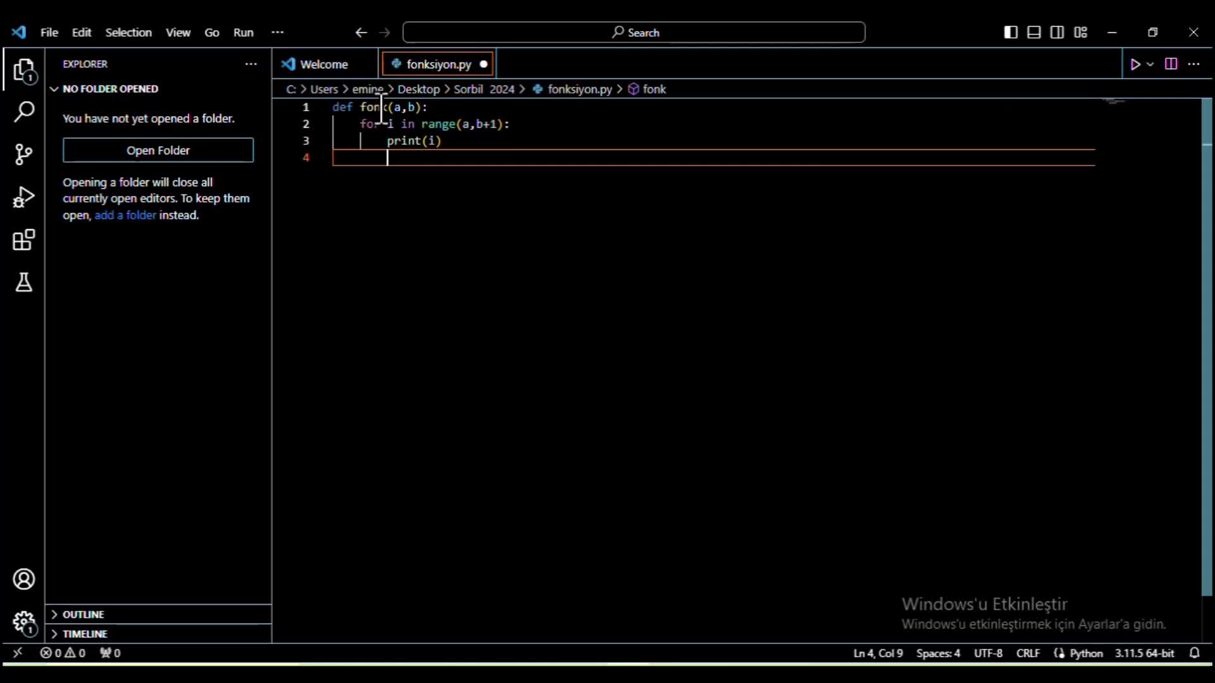Toggle Primary Side Bar visibility
The image size is (1215, 683).
(x=1011, y=32)
